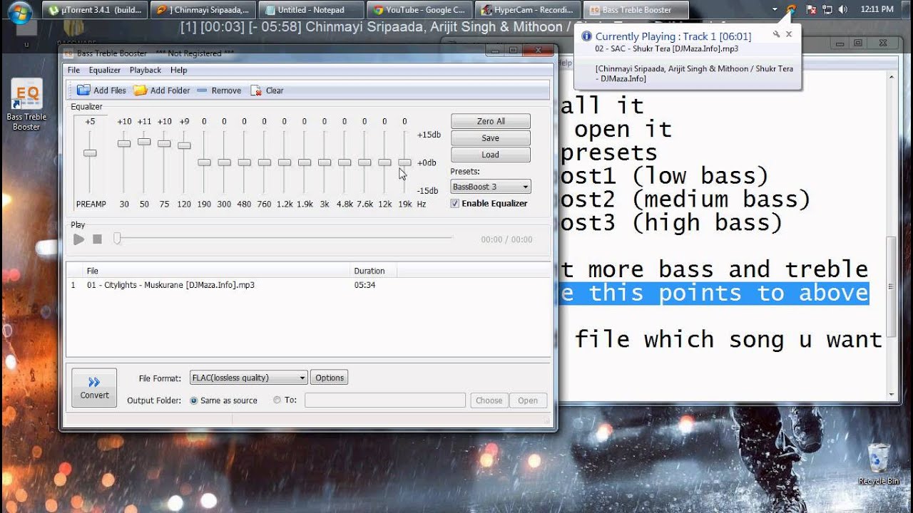Click the orange player icon in system tray
The width and height of the screenshot is (913, 513).
coord(791,10)
